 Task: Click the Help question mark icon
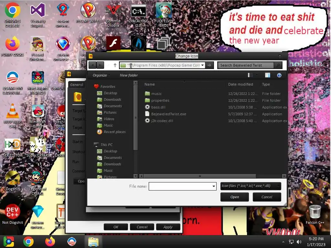[x=279, y=75]
